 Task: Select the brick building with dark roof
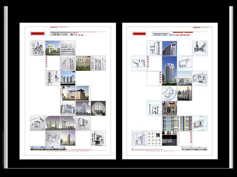75,93
